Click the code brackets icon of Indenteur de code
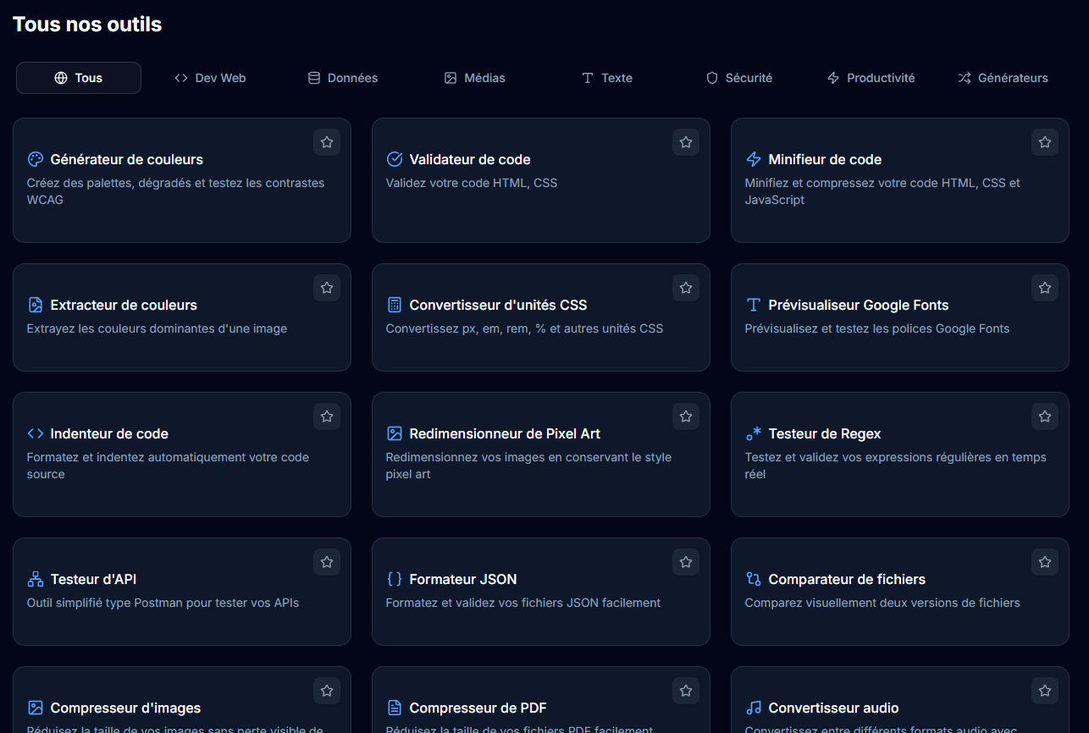Screen dimensions: 1089x733 click(36, 433)
